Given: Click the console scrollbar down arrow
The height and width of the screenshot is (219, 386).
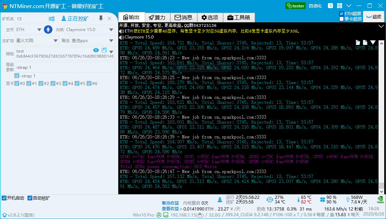Looking at the screenshot, I should (381, 191).
